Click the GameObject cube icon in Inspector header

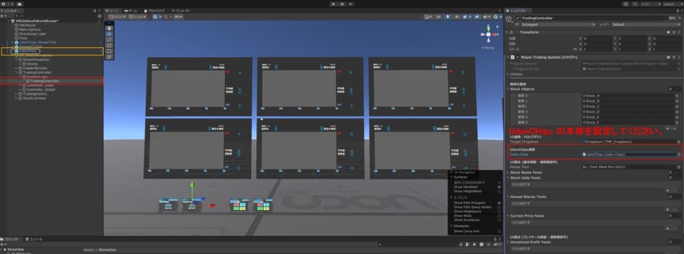click(x=509, y=19)
